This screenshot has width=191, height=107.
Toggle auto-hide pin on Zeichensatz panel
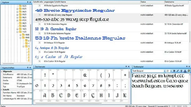[126, 66]
